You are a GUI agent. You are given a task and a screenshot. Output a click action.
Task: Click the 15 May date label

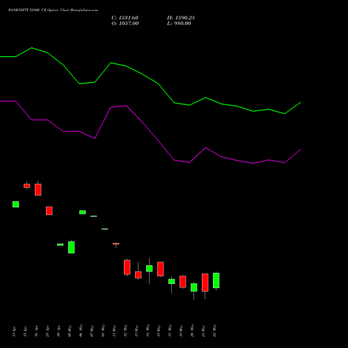pos(159,331)
